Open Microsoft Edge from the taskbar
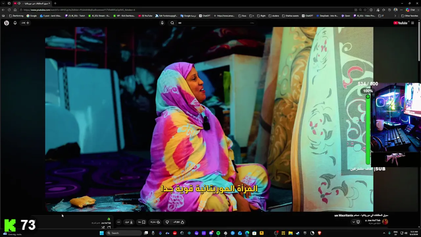The height and width of the screenshot is (237, 421). 247,233
